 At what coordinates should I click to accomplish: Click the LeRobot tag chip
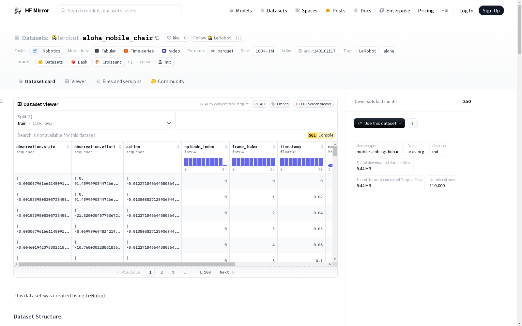pyautogui.click(x=367, y=51)
